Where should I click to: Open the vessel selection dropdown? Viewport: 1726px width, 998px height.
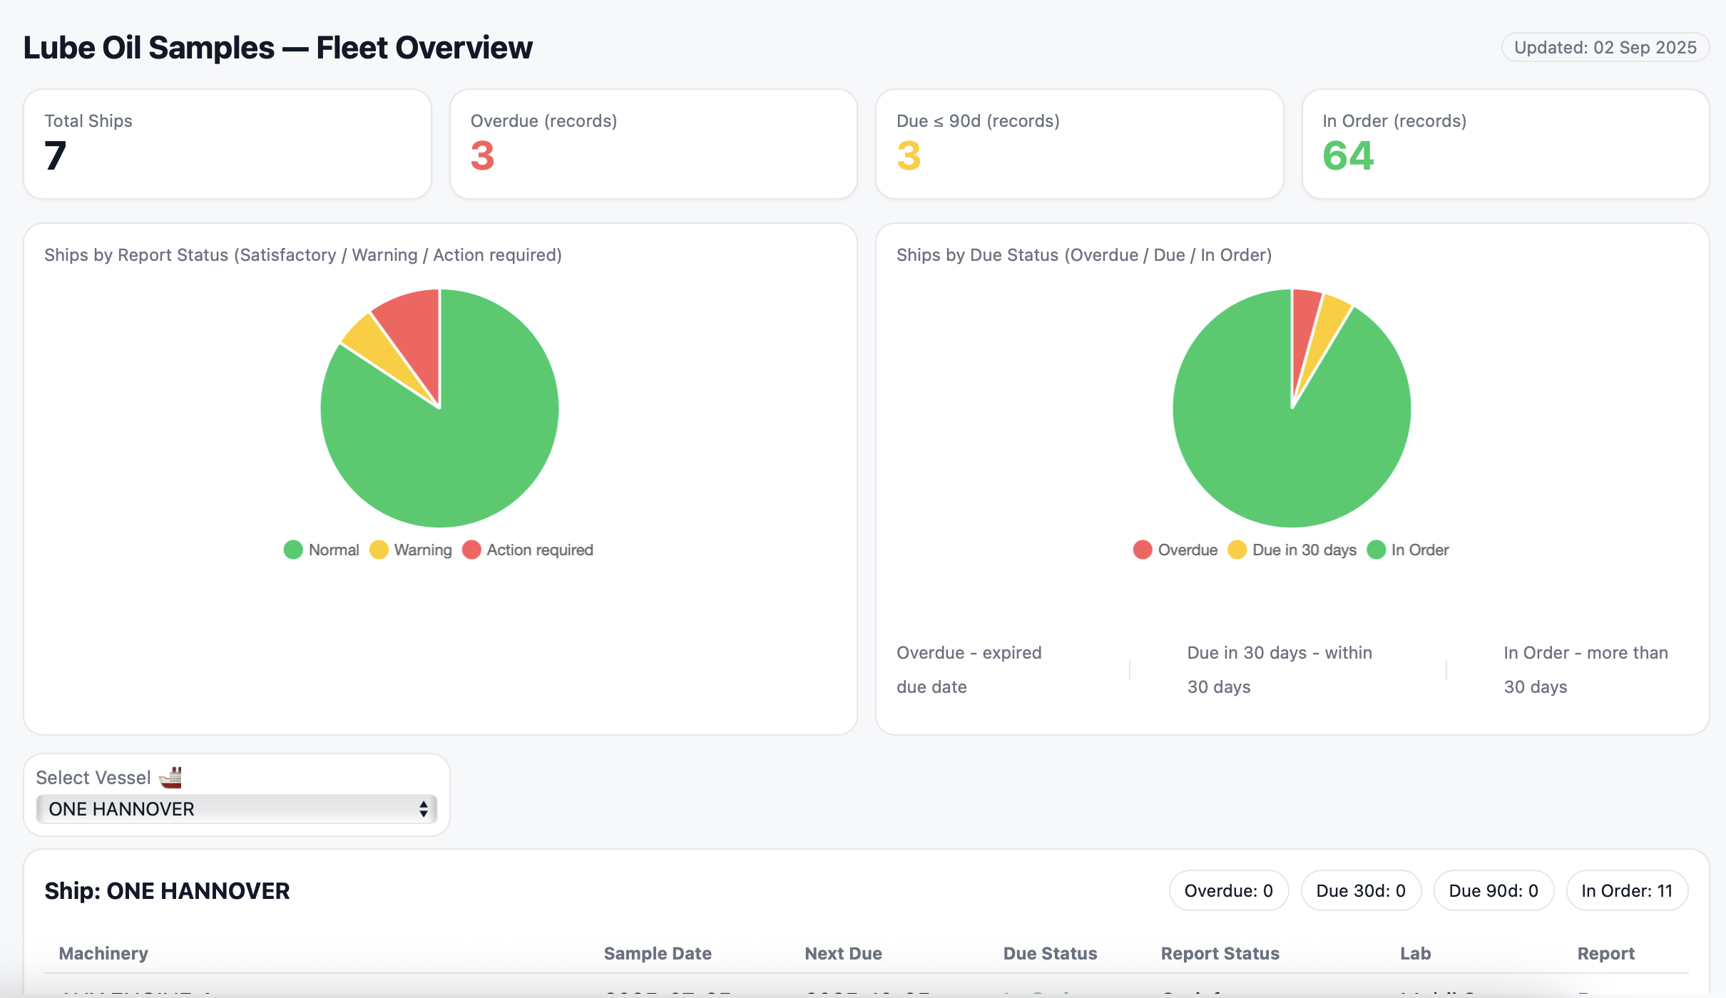click(235, 809)
